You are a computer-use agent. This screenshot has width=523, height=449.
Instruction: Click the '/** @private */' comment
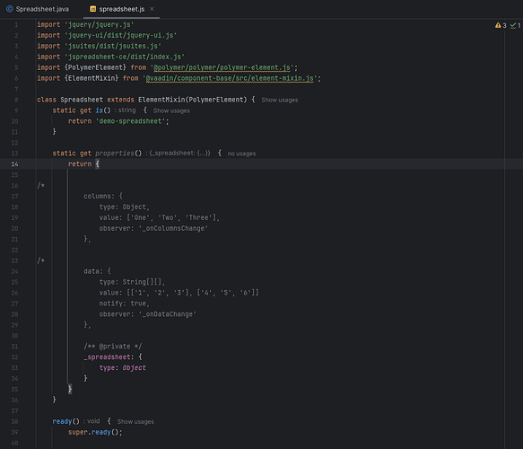113,347
